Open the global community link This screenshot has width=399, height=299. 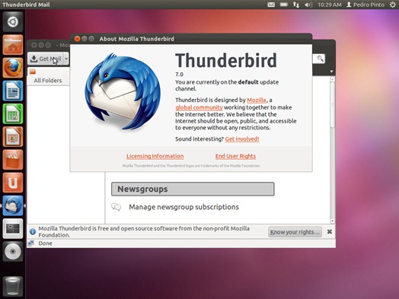pos(199,107)
